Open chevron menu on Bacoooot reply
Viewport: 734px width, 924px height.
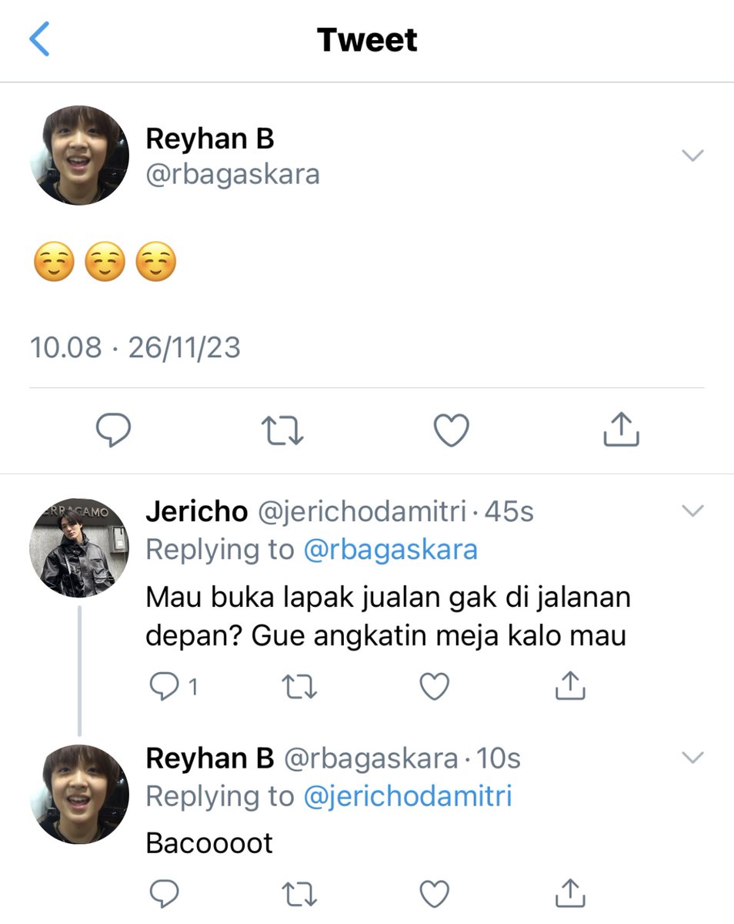tap(693, 758)
